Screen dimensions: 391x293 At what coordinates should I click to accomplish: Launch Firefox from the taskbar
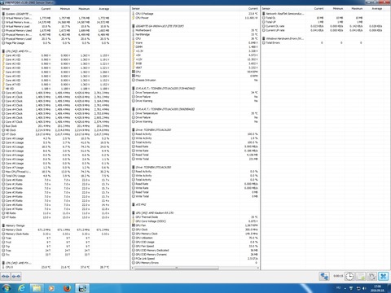[67, 288]
